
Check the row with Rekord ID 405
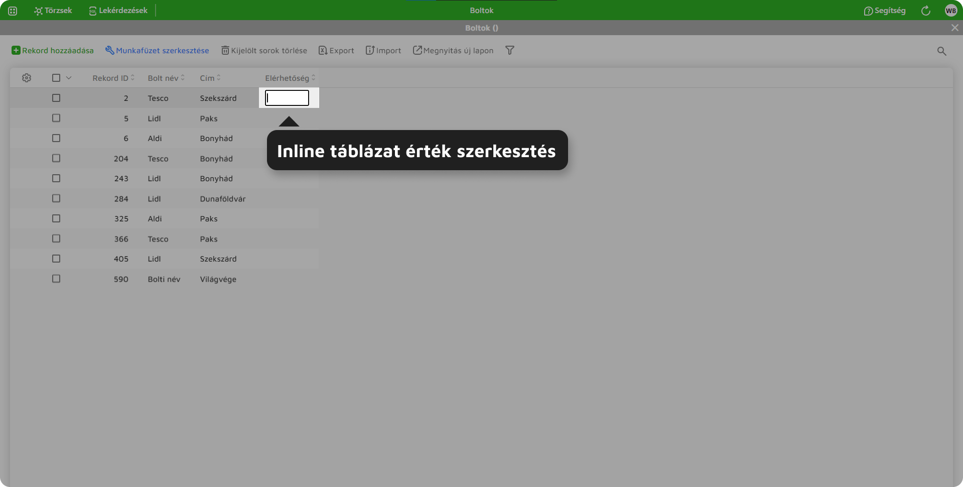[56, 259]
